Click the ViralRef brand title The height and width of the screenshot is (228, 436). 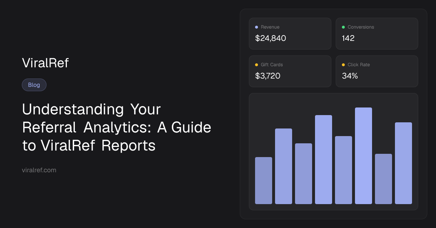click(x=45, y=63)
